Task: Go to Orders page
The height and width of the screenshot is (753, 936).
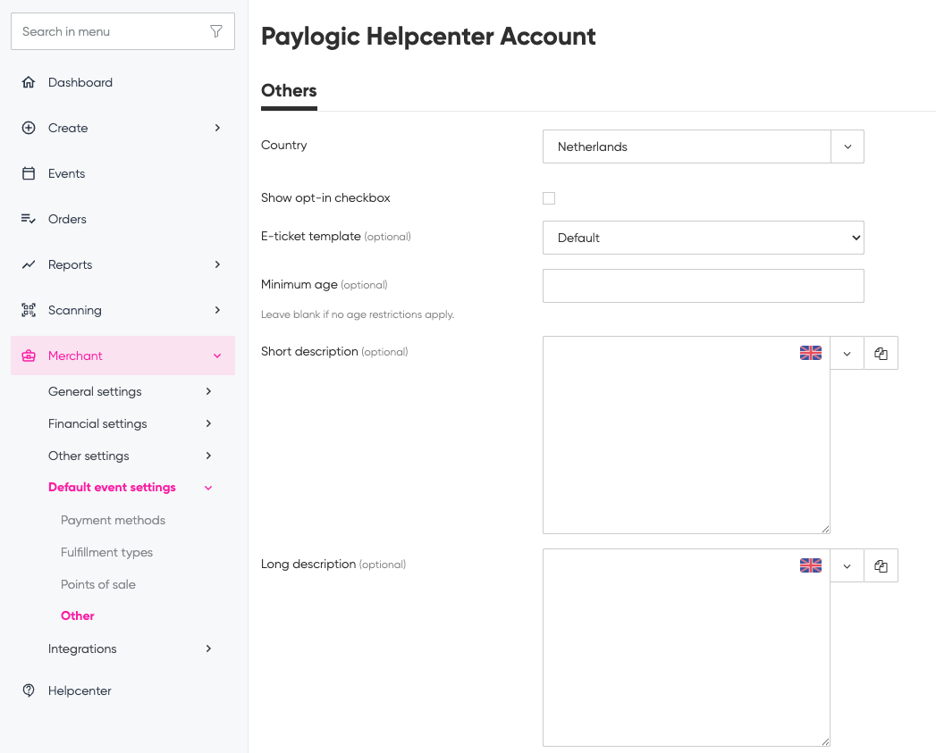Action: pos(67,219)
